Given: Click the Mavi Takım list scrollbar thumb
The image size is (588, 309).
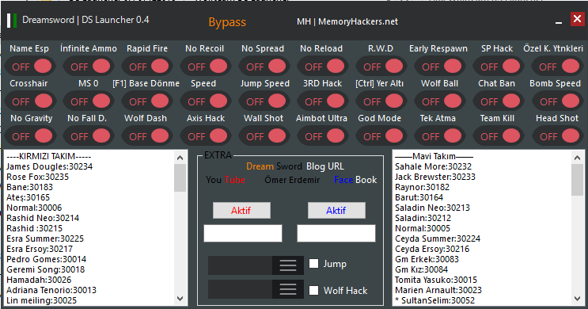Looking at the screenshot, I should pyautogui.click(x=577, y=180).
